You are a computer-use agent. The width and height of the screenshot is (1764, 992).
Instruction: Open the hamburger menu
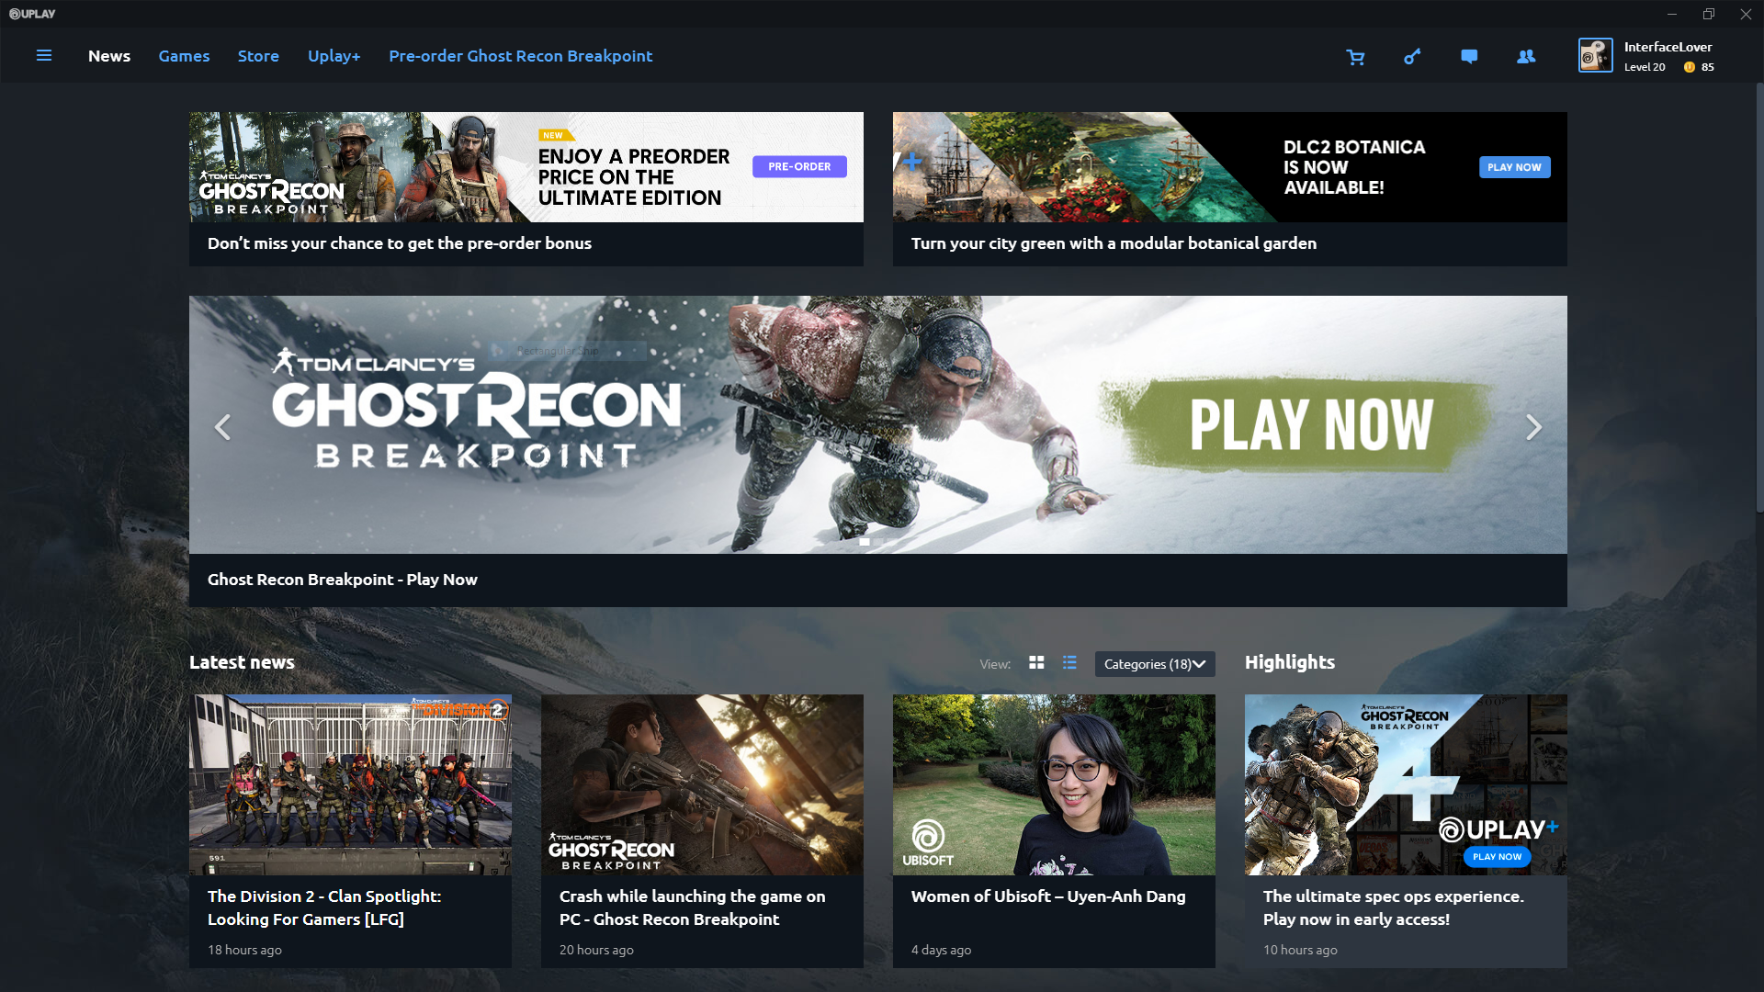tap(43, 56)
